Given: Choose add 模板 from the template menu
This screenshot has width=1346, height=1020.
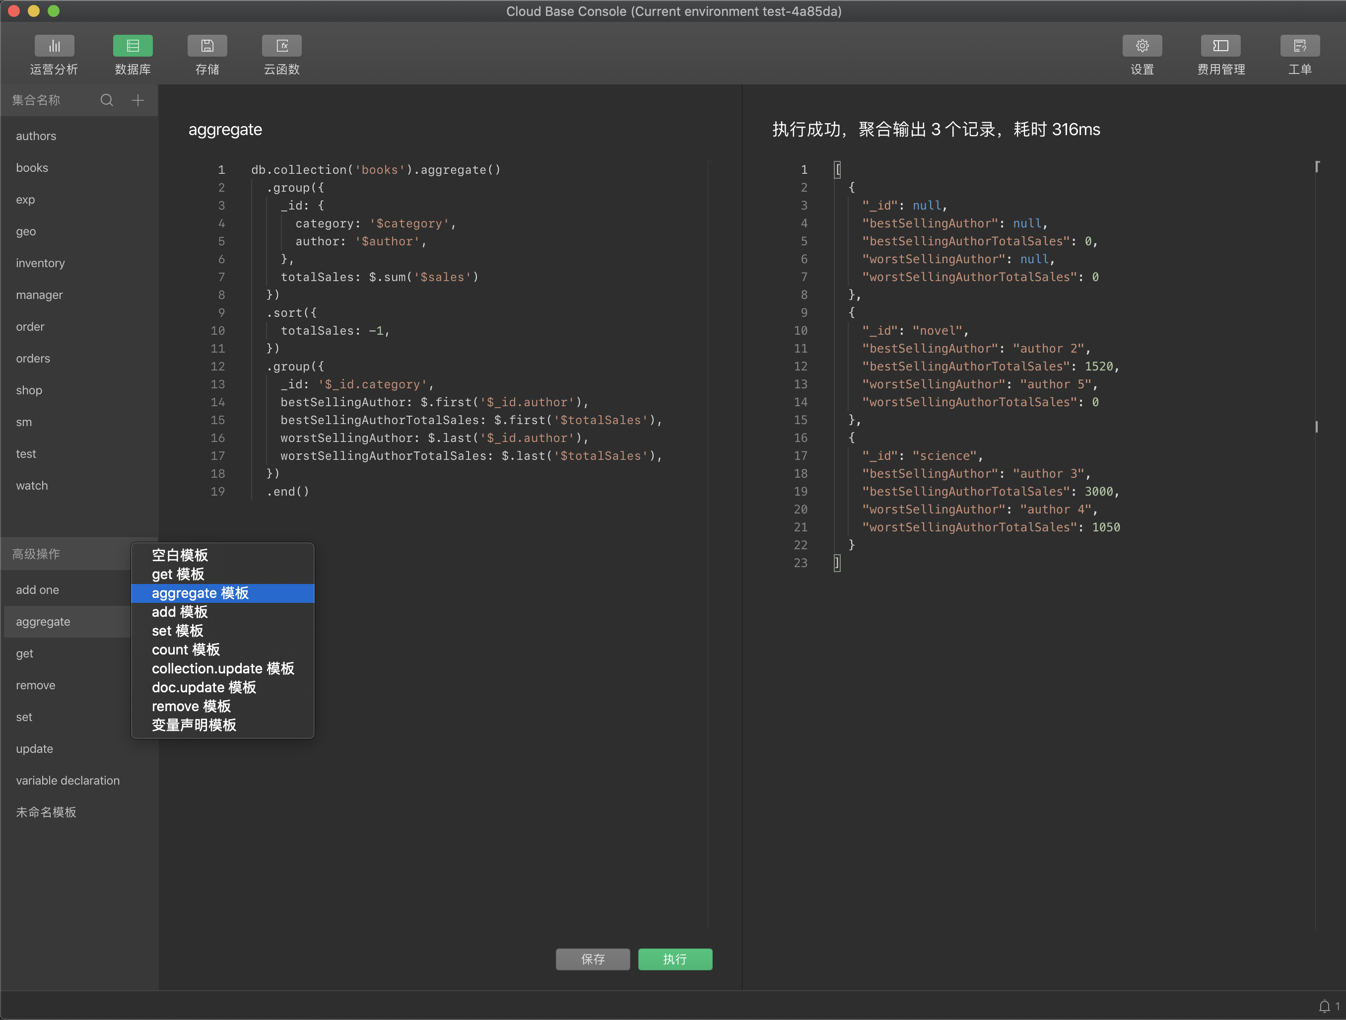Looking at the screenshot, I should (x=223, y=612).
